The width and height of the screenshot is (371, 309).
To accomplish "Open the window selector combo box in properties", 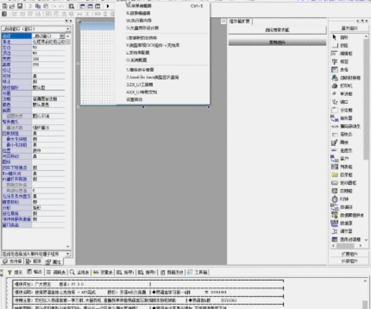I will (36, 29).
